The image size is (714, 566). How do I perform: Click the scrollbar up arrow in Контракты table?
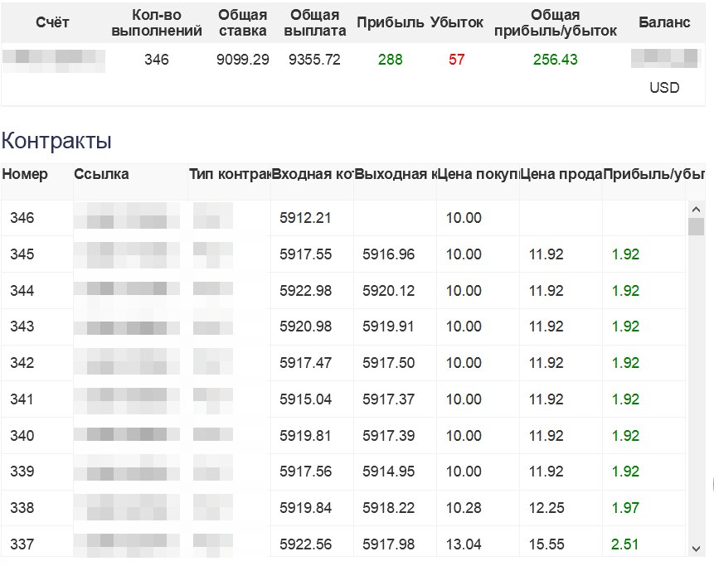click(696, 208)
